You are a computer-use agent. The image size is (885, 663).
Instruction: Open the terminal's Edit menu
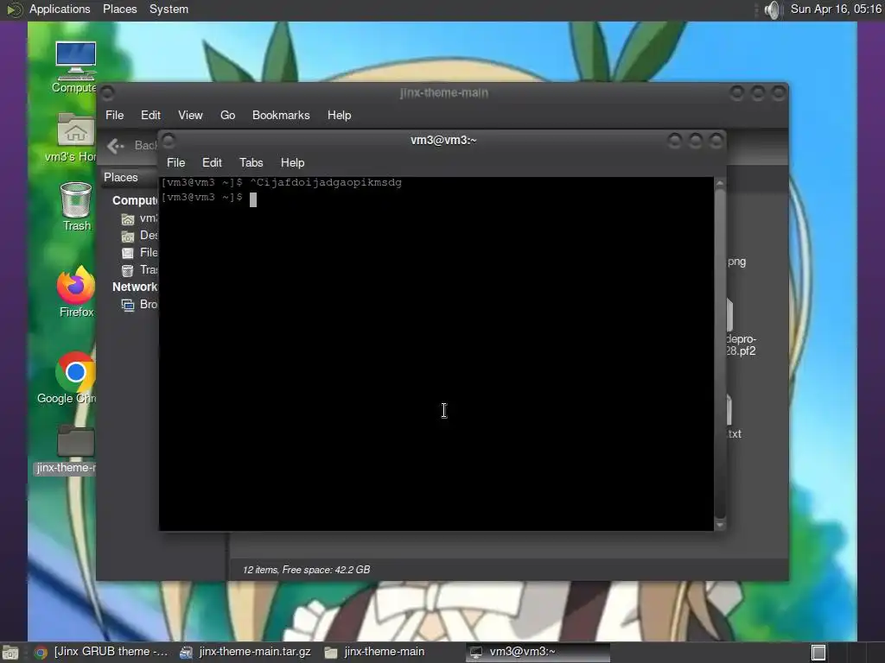[x=212, y=162]
